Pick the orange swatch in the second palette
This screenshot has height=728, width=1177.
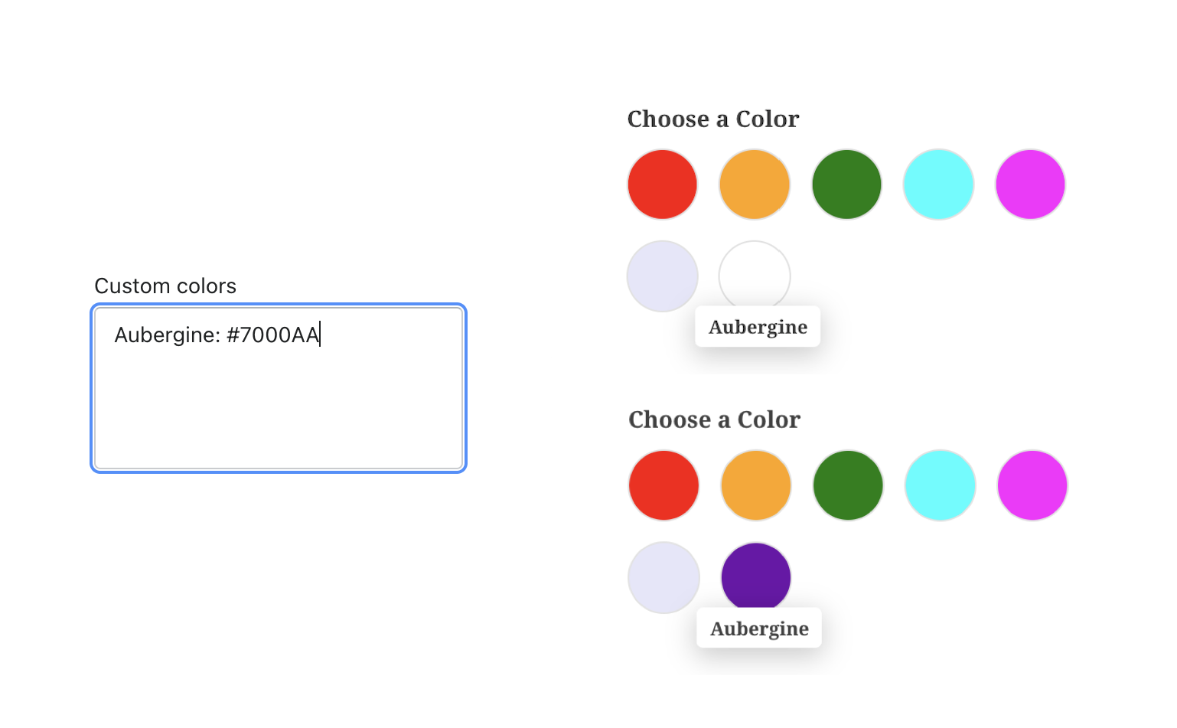[x=756, y=485]
